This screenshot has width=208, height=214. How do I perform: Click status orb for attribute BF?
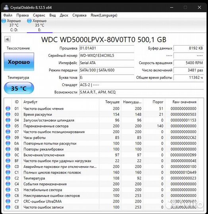click(8, 160)
